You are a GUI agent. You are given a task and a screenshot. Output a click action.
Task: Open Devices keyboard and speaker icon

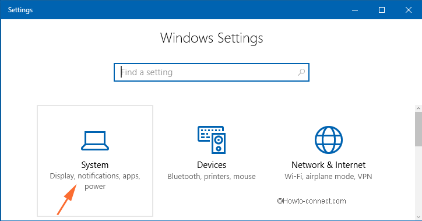(212, 140)
